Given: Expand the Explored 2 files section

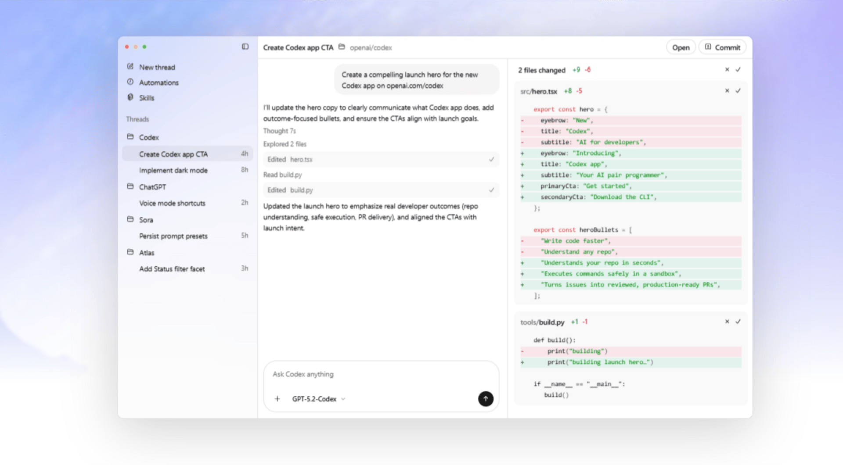Looking at the screenshot, I should pos(285,144).
